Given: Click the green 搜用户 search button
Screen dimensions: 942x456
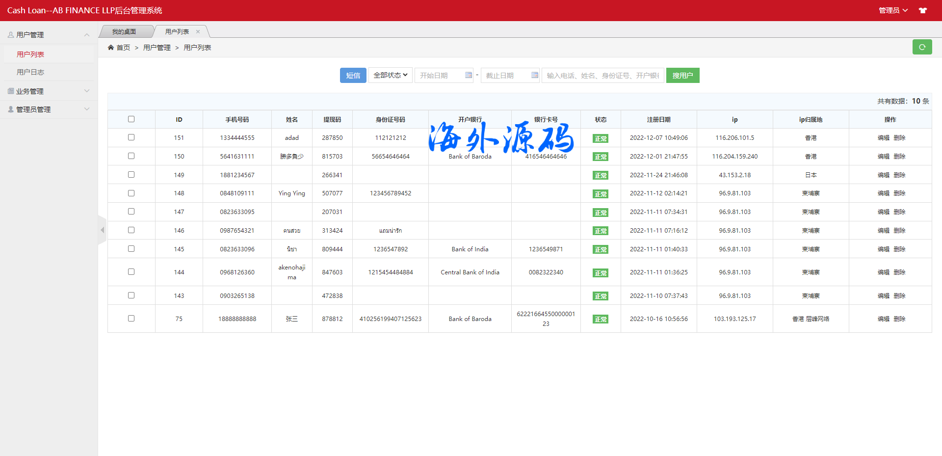Looking at the screenshot, I should (x=682, y=76).
